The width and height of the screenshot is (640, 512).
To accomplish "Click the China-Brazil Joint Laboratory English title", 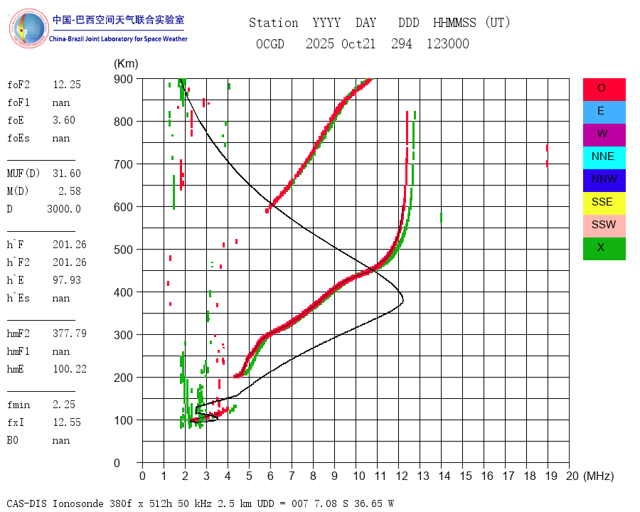I will point(118,39).
